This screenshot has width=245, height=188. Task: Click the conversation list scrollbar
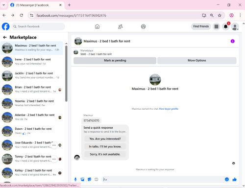point(66,73)
